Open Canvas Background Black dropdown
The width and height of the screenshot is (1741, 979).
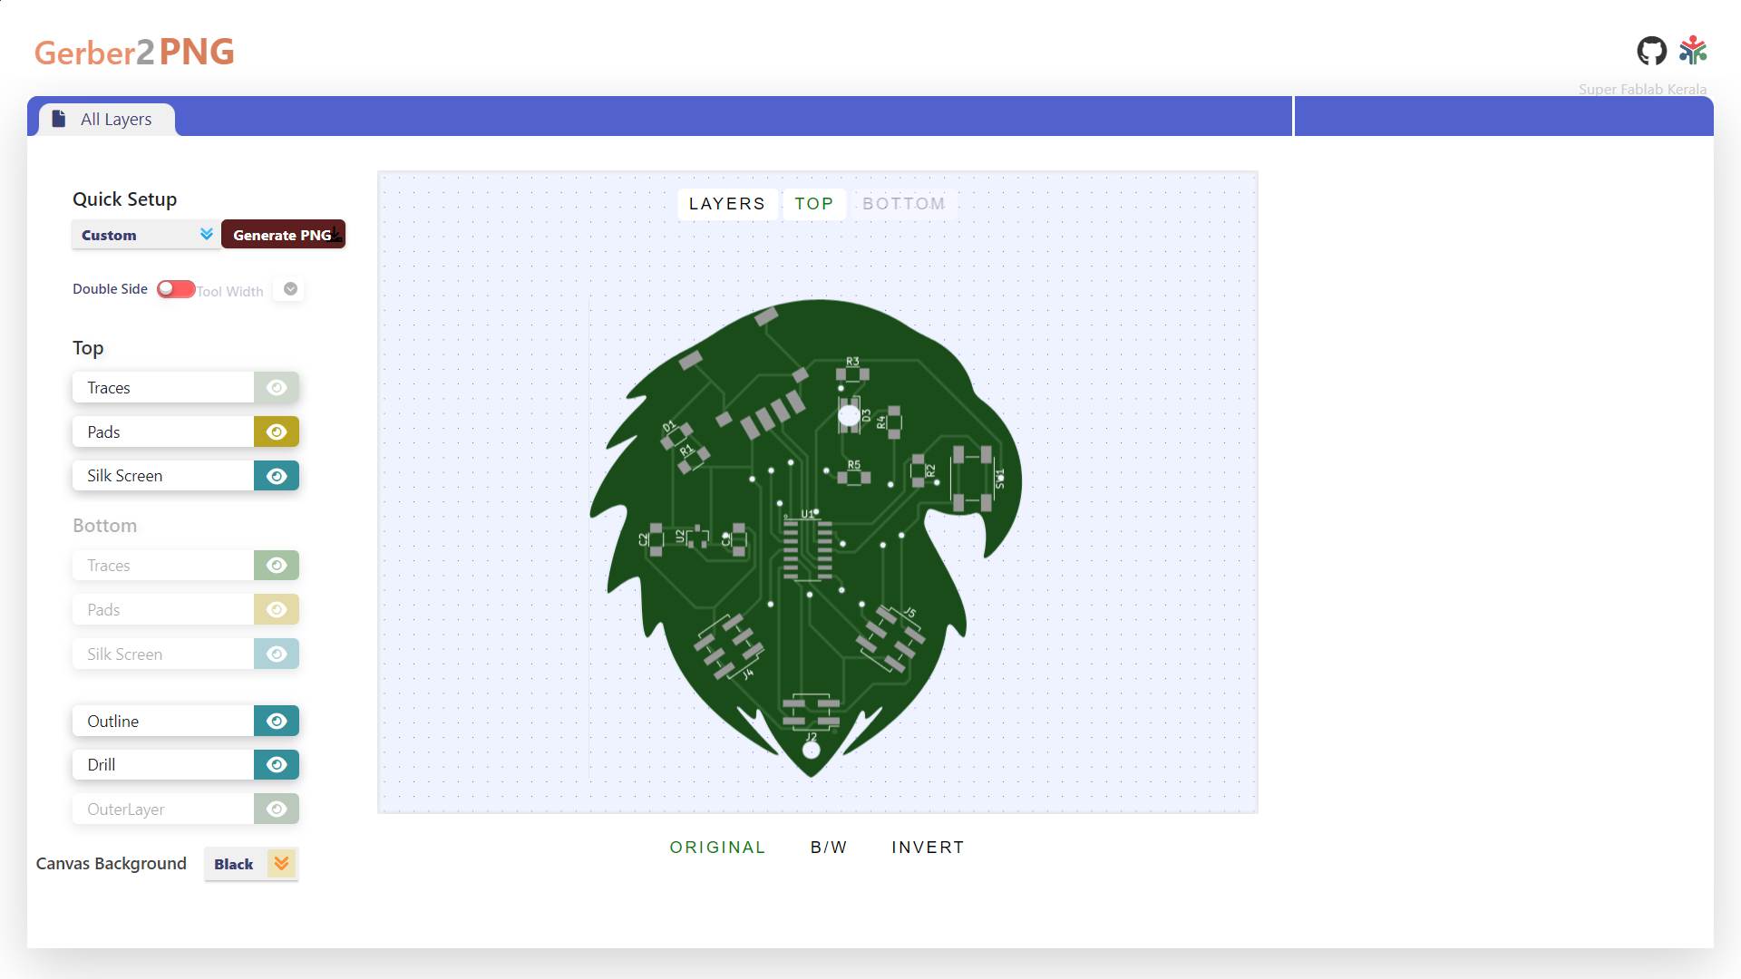(251, 864)
